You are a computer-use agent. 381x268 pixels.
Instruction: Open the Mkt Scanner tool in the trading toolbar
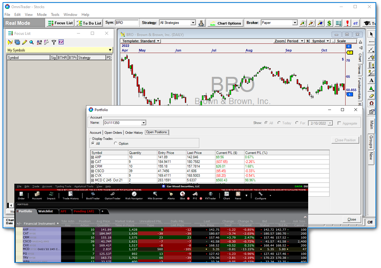pos(155,196)
